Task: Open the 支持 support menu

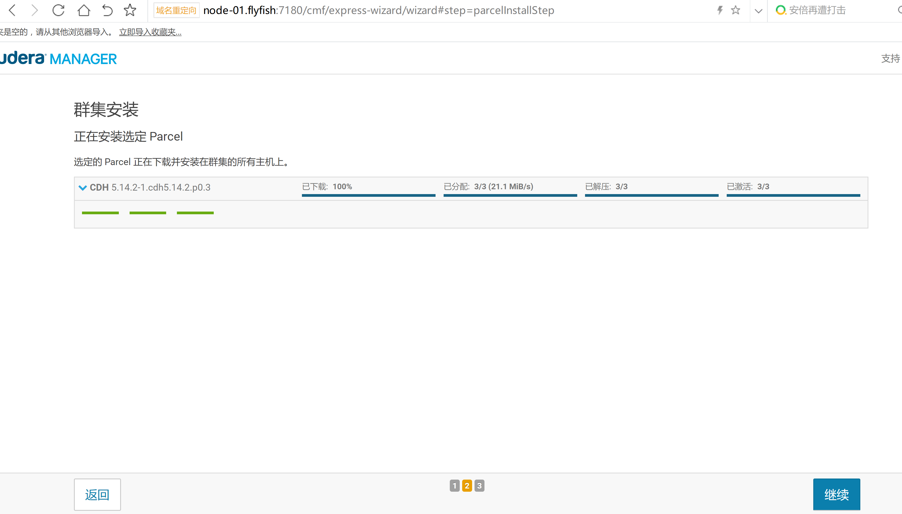Action: (x=890, y=59)
